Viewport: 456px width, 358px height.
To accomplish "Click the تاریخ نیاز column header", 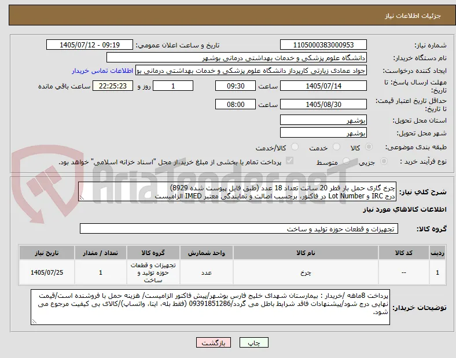I will pyautogui.click(x=47, y=253).
